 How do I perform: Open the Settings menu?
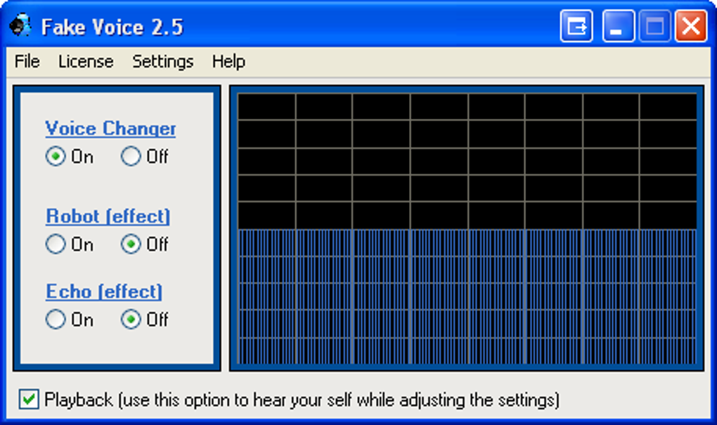(163, 61)
